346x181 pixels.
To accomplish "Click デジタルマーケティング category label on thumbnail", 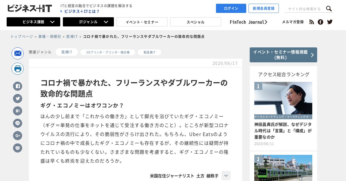I will (x=283, y=117).
